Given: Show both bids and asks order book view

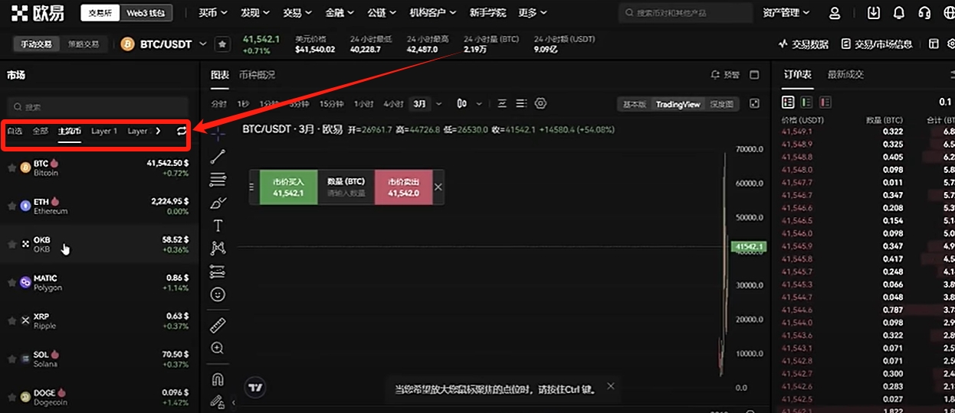Looking at the screenshot, I should point(788,102).
